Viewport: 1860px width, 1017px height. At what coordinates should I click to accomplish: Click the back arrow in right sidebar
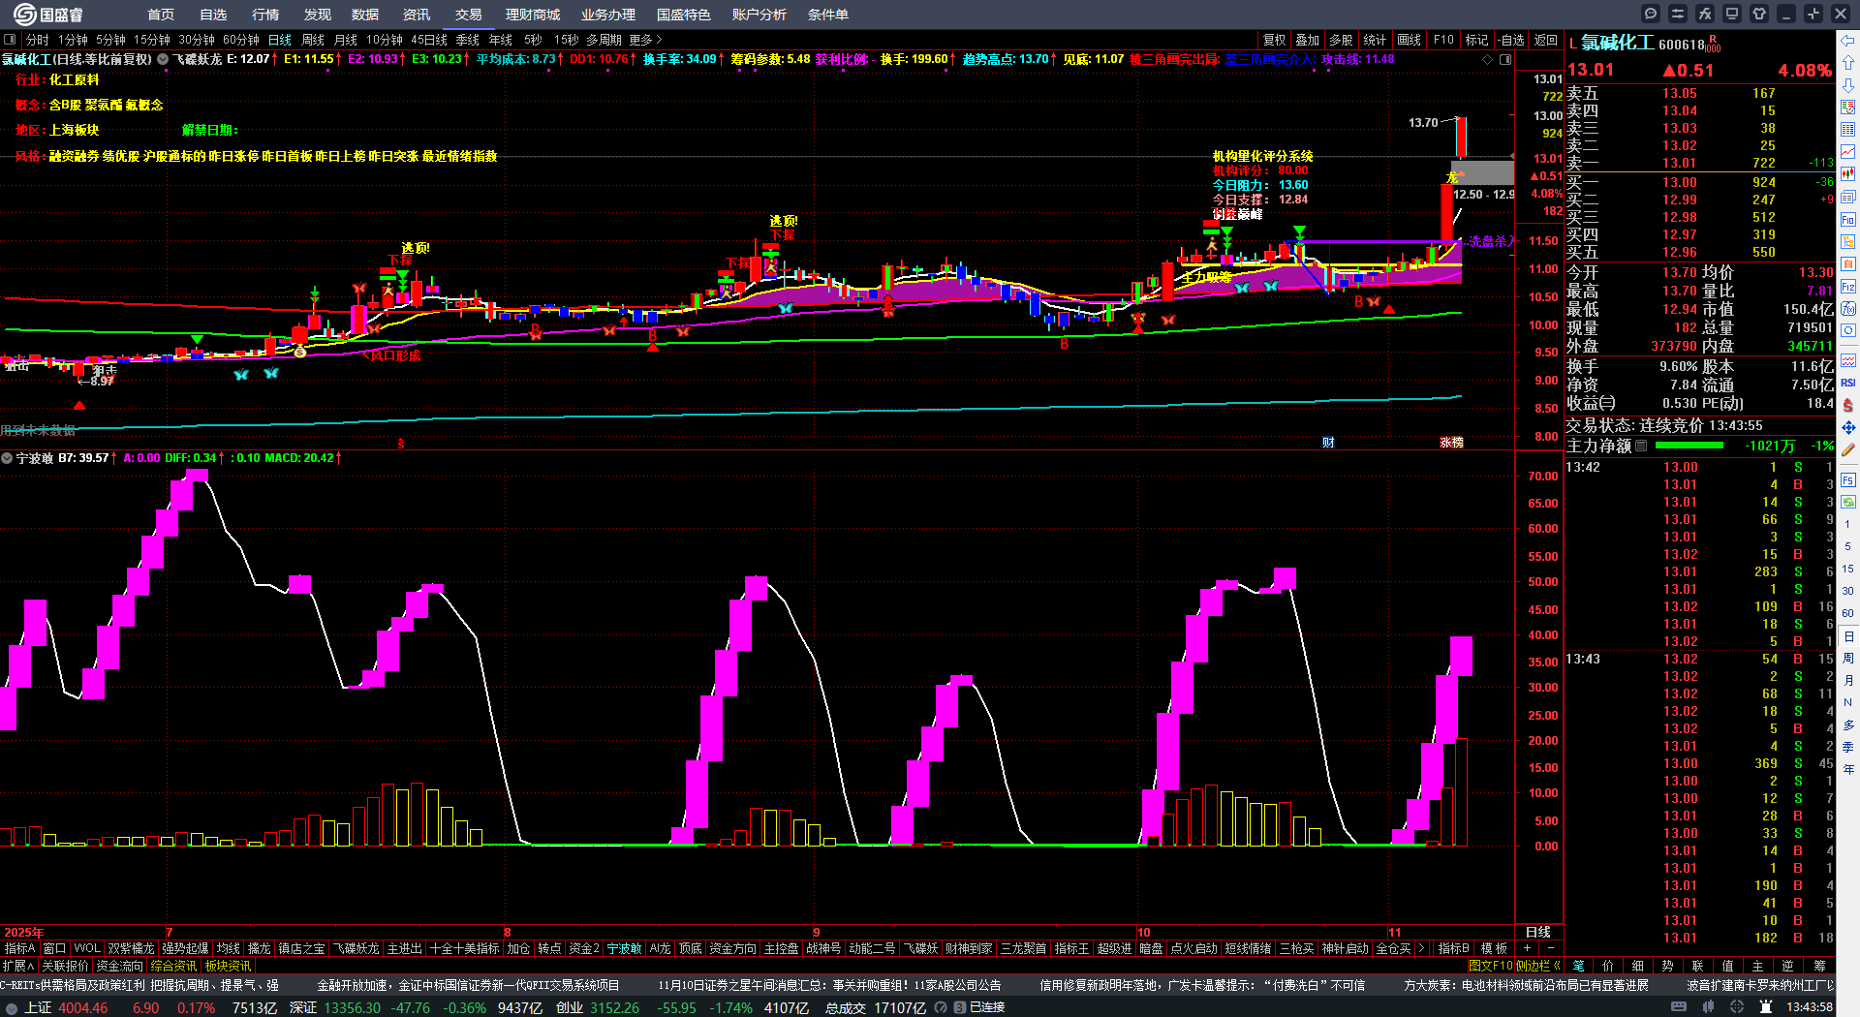tap(1848, 41)
